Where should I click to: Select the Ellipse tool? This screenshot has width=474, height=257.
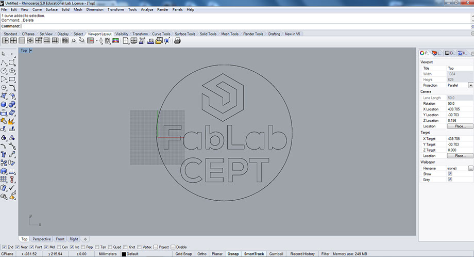click(x=12, y=71)
